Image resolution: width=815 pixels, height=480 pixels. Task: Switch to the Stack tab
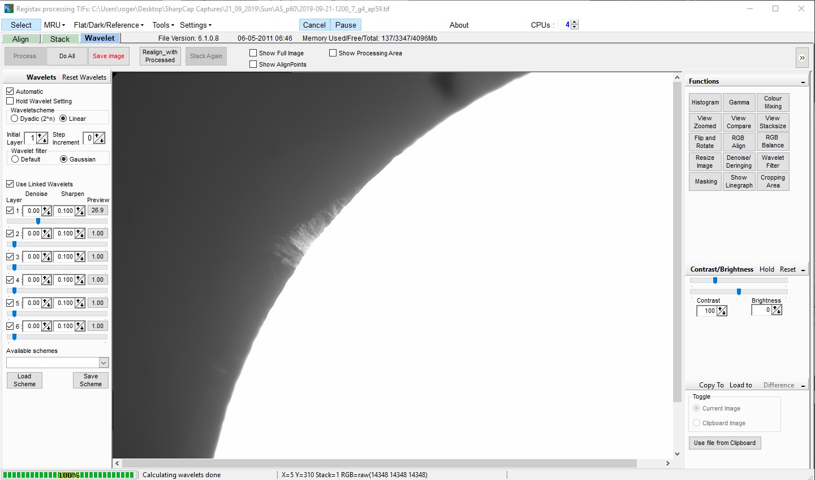pyautogui.click(x=60, y=39)
